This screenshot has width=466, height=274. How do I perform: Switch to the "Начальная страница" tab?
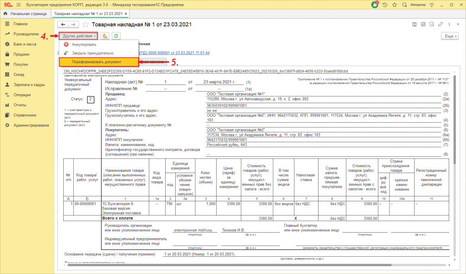coord(26,14)
